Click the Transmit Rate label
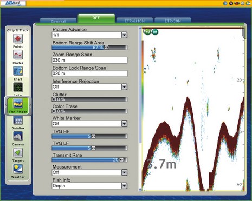 point(67,155)
